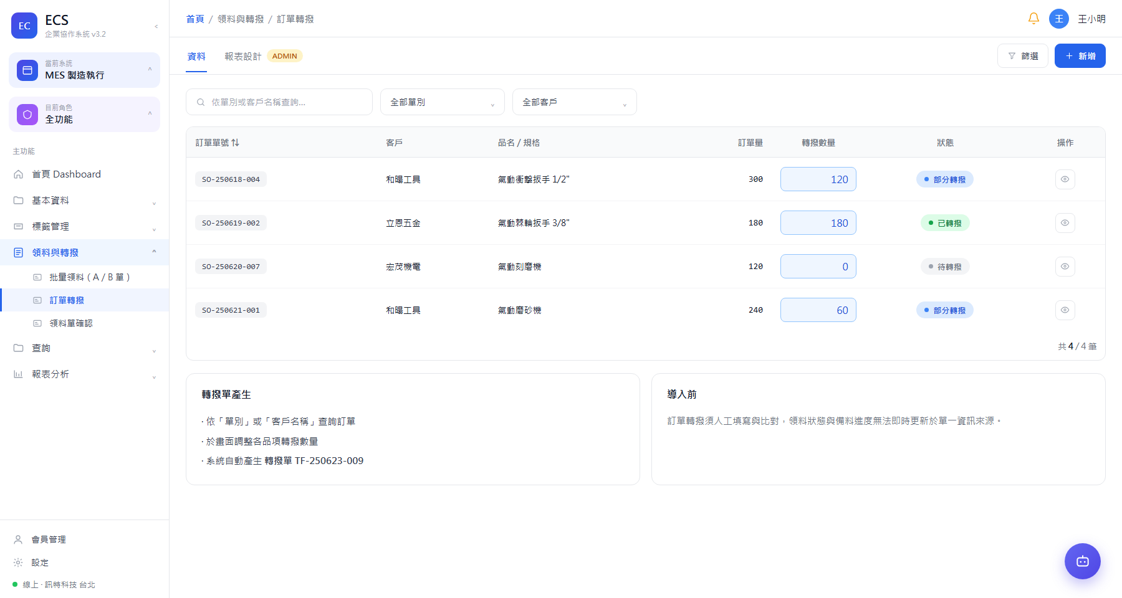Expand the 標籤管理 menu
The width and height of the screenshot is (1122, 598).
point(85,227)
